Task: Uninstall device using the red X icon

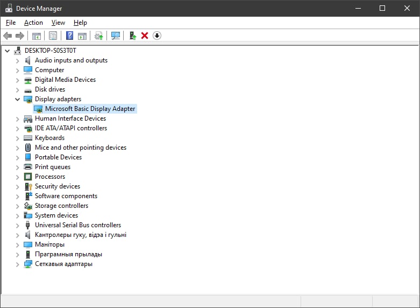Action: [145, 36]
